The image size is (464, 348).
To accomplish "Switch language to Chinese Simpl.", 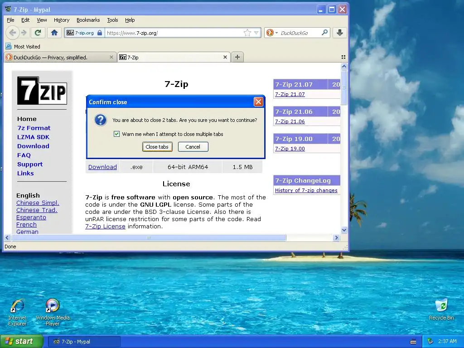I will pyautogui.click(x=38, y=203).
